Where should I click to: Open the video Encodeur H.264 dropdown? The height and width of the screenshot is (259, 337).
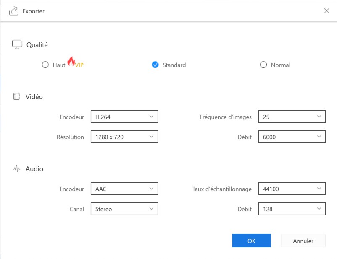(x=124, y=117)
